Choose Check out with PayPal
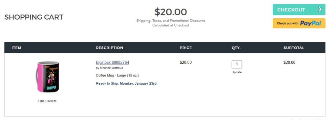Image resolution: width=336 pixels, height=120 pixels. (299, 23)
